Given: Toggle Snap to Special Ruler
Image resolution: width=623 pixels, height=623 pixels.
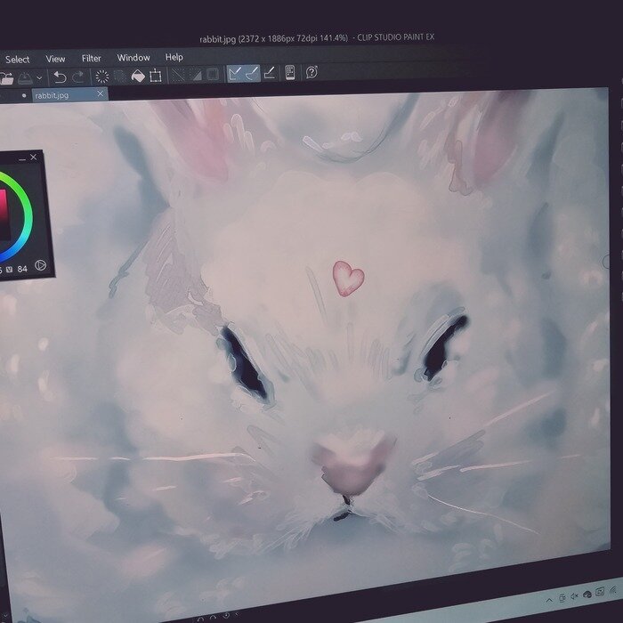Looking at the screenshot, I should coord(252,73).
